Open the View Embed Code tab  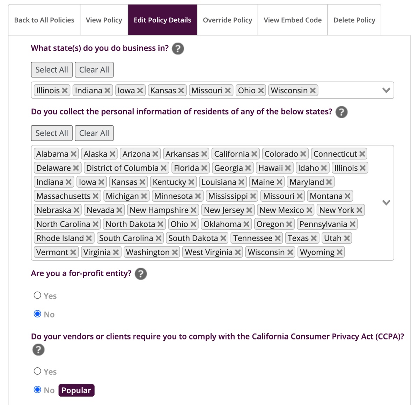tap(293, 20)
